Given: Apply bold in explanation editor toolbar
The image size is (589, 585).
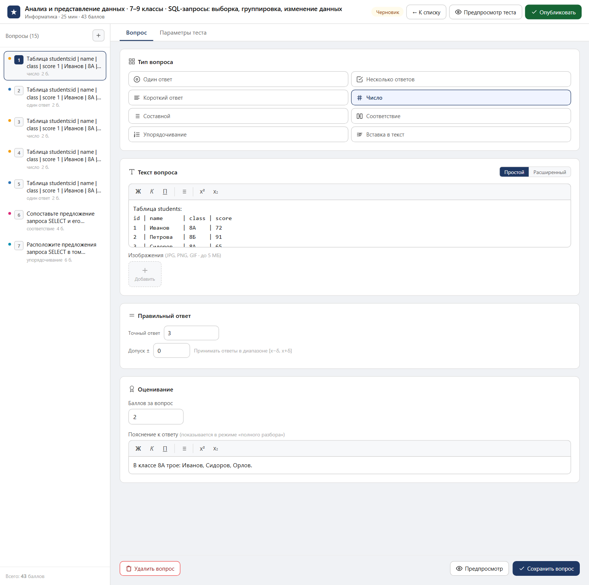Looking at the screenshot, I should 138,448.
